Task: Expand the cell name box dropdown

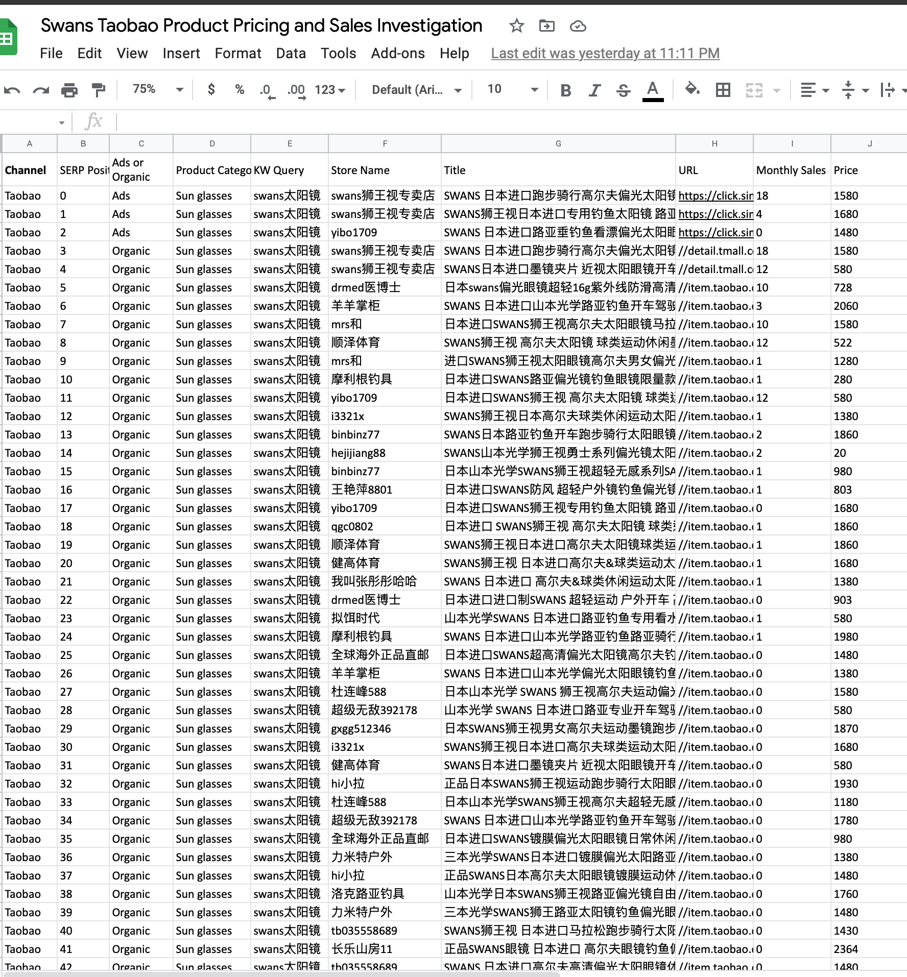Action: (x=62, y=123)
